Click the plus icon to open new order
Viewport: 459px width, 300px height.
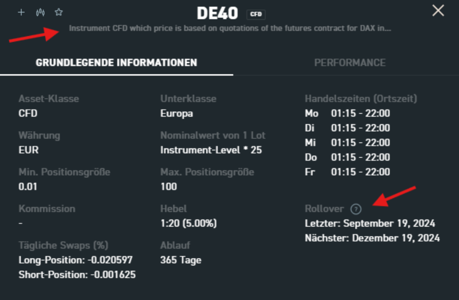point(21,12)
